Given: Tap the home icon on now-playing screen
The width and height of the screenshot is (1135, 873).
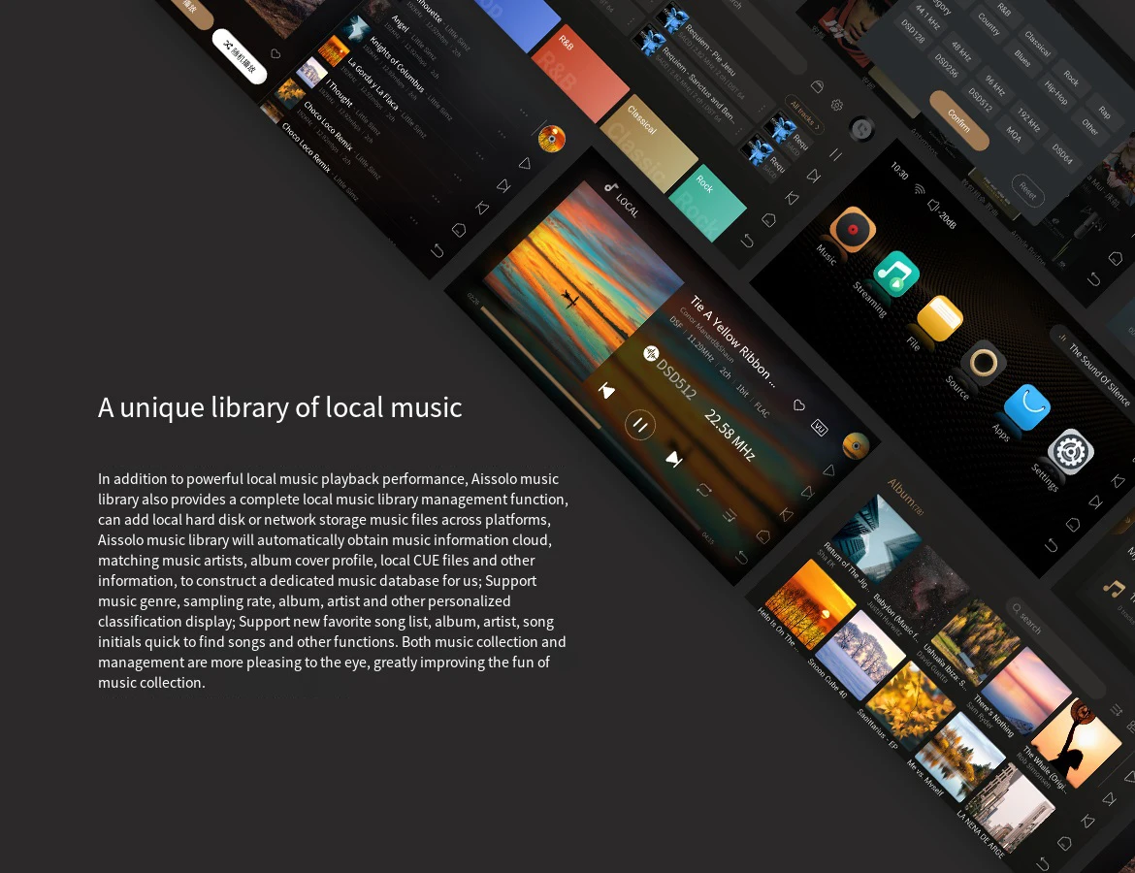Looking at the screenshot, I should point(762,536).
